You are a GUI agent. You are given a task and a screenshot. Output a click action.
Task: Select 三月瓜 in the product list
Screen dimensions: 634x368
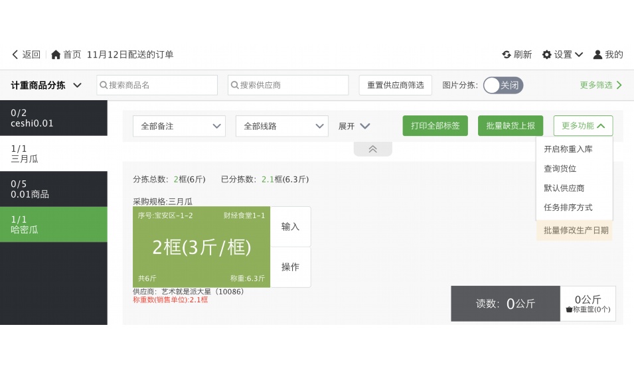(x=53, y=154)
